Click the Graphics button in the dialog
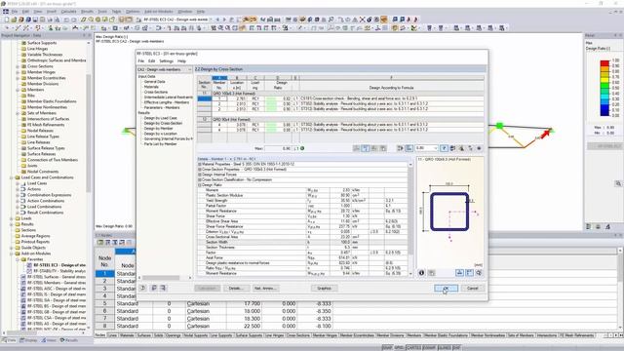Image resolution: width=624 pixels, height=351 pixels. (324, 288)
